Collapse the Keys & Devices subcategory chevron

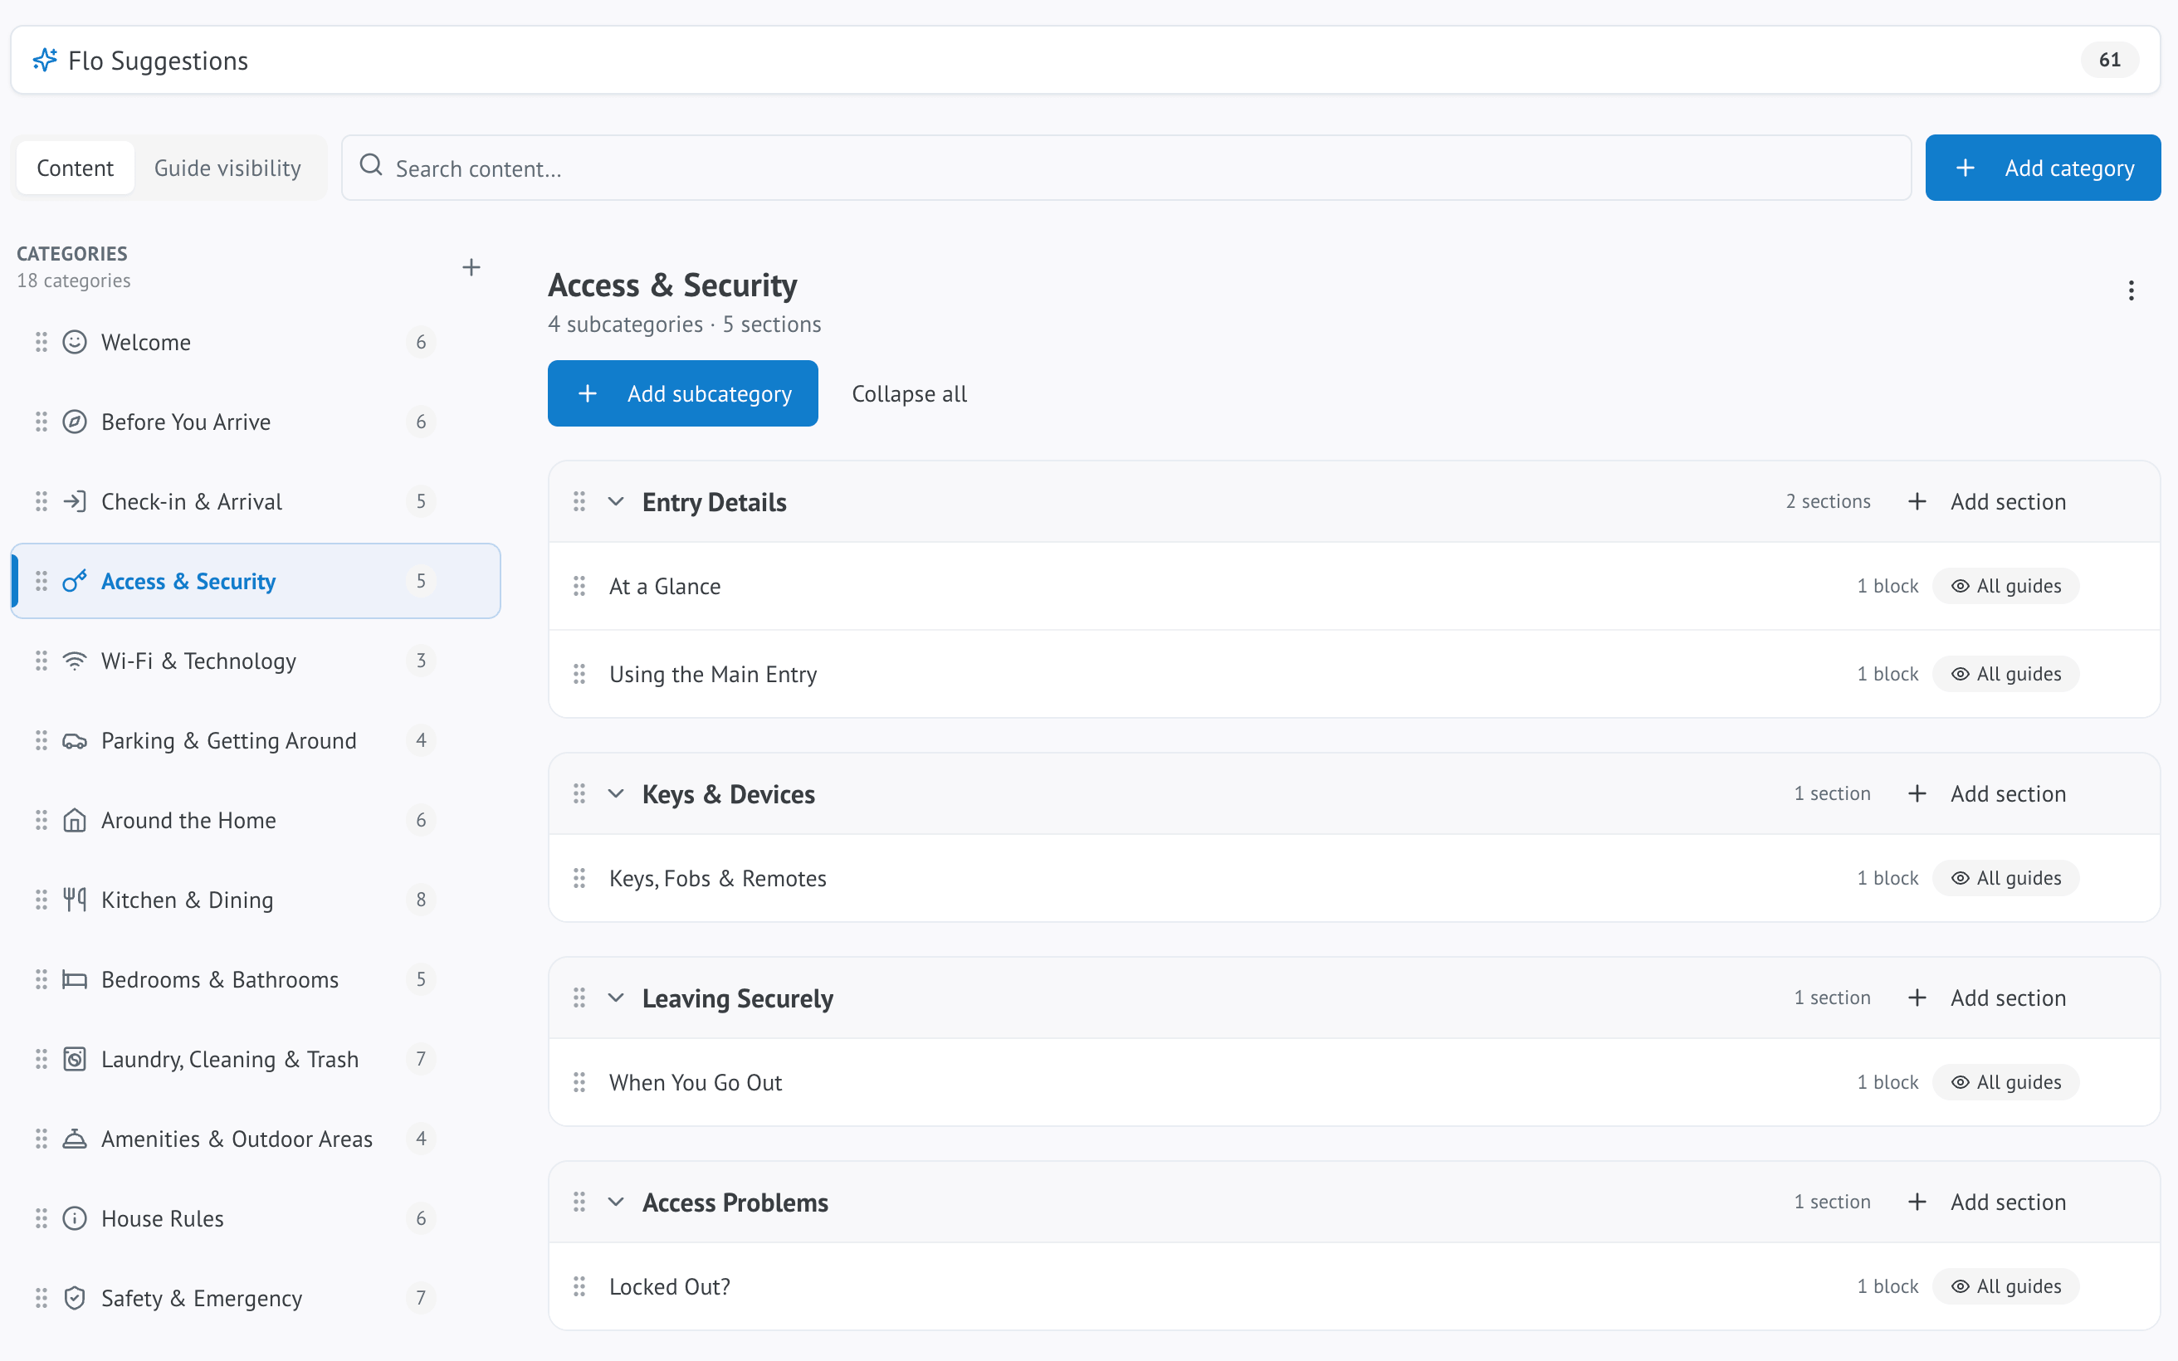[x=617, y=794]
